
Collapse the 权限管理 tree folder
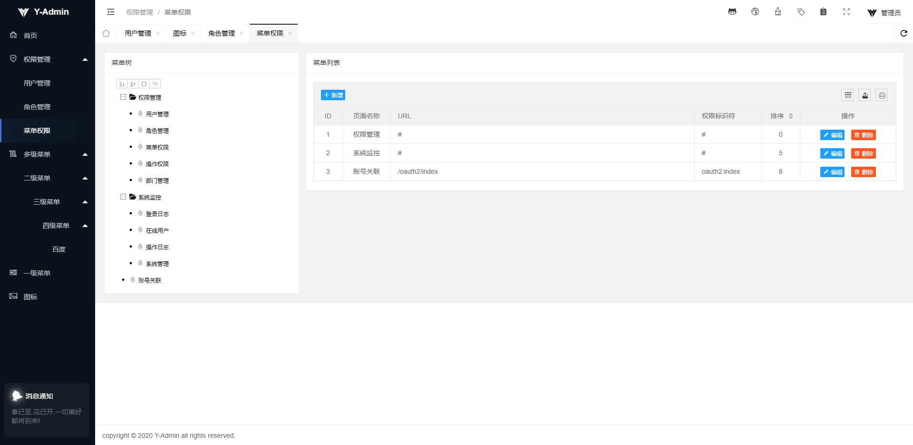(x=123, y=97)
